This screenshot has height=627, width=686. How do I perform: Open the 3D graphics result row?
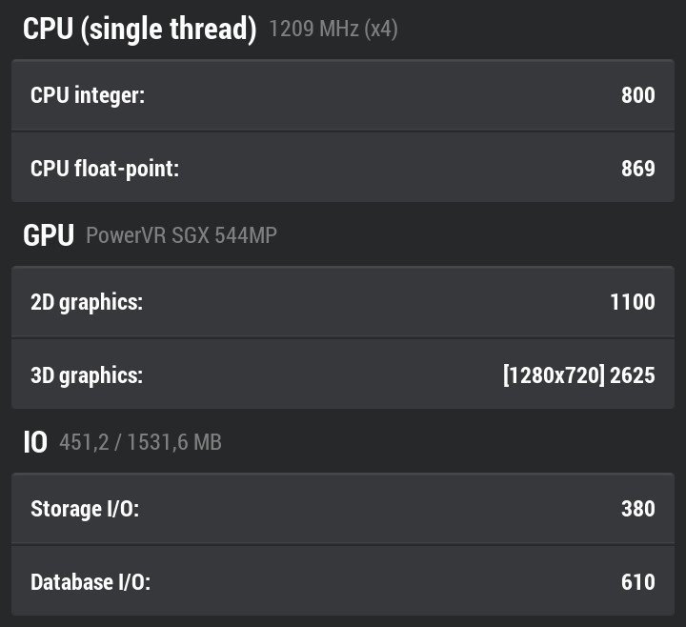coord(343,374)
